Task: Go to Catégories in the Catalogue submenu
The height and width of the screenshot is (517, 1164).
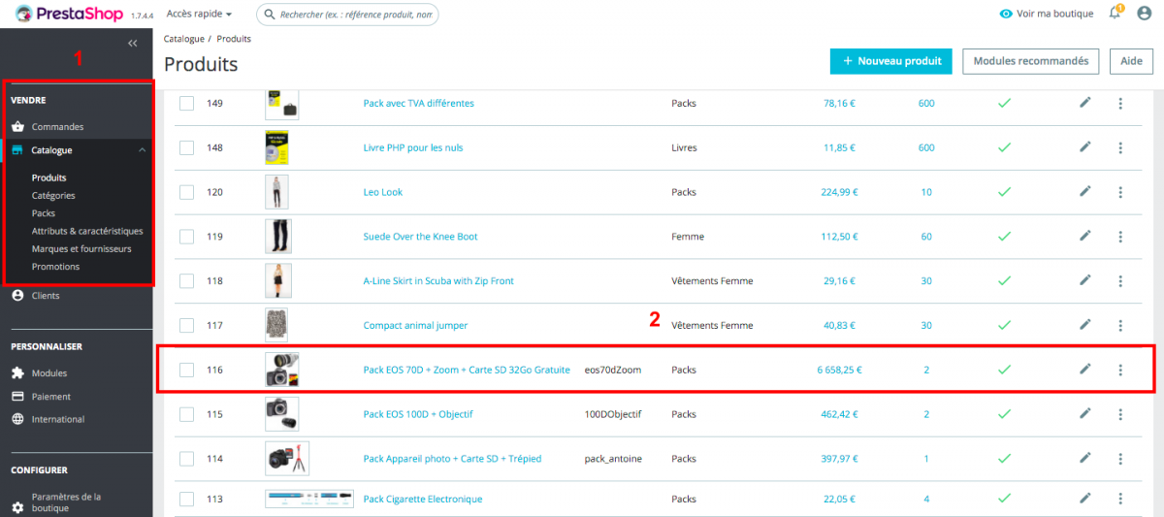Action: [53, 196]
